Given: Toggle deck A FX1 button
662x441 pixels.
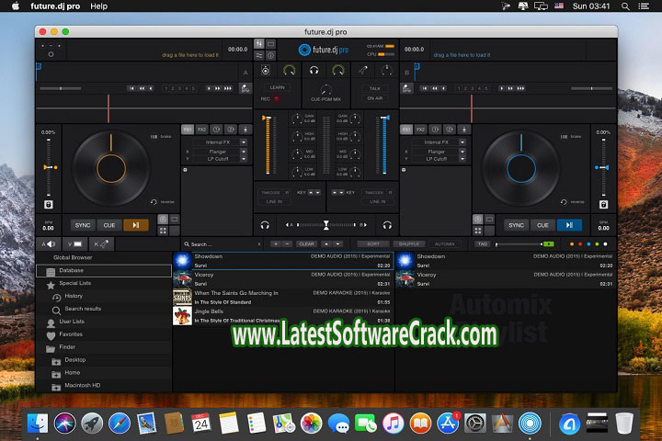Looking at the screenshot, I should 188,130.
